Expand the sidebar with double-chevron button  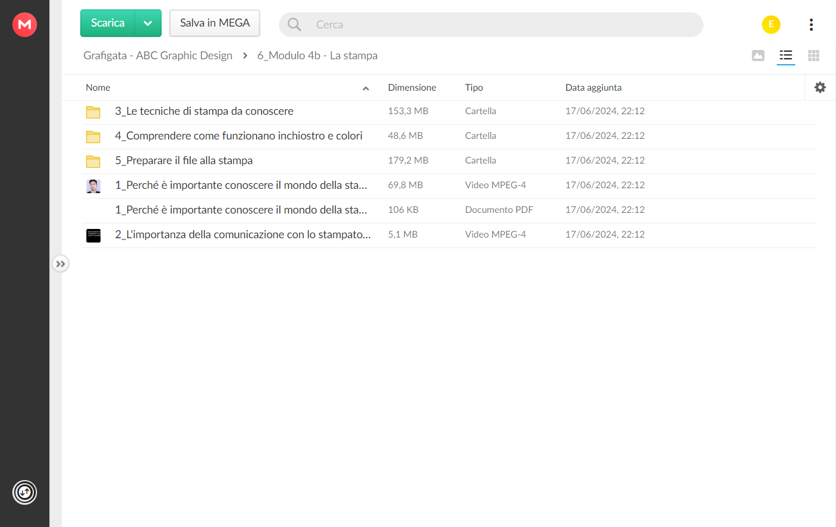point(60,264)
